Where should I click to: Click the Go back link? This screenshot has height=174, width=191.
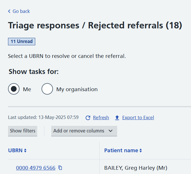[x=21, y=11]
